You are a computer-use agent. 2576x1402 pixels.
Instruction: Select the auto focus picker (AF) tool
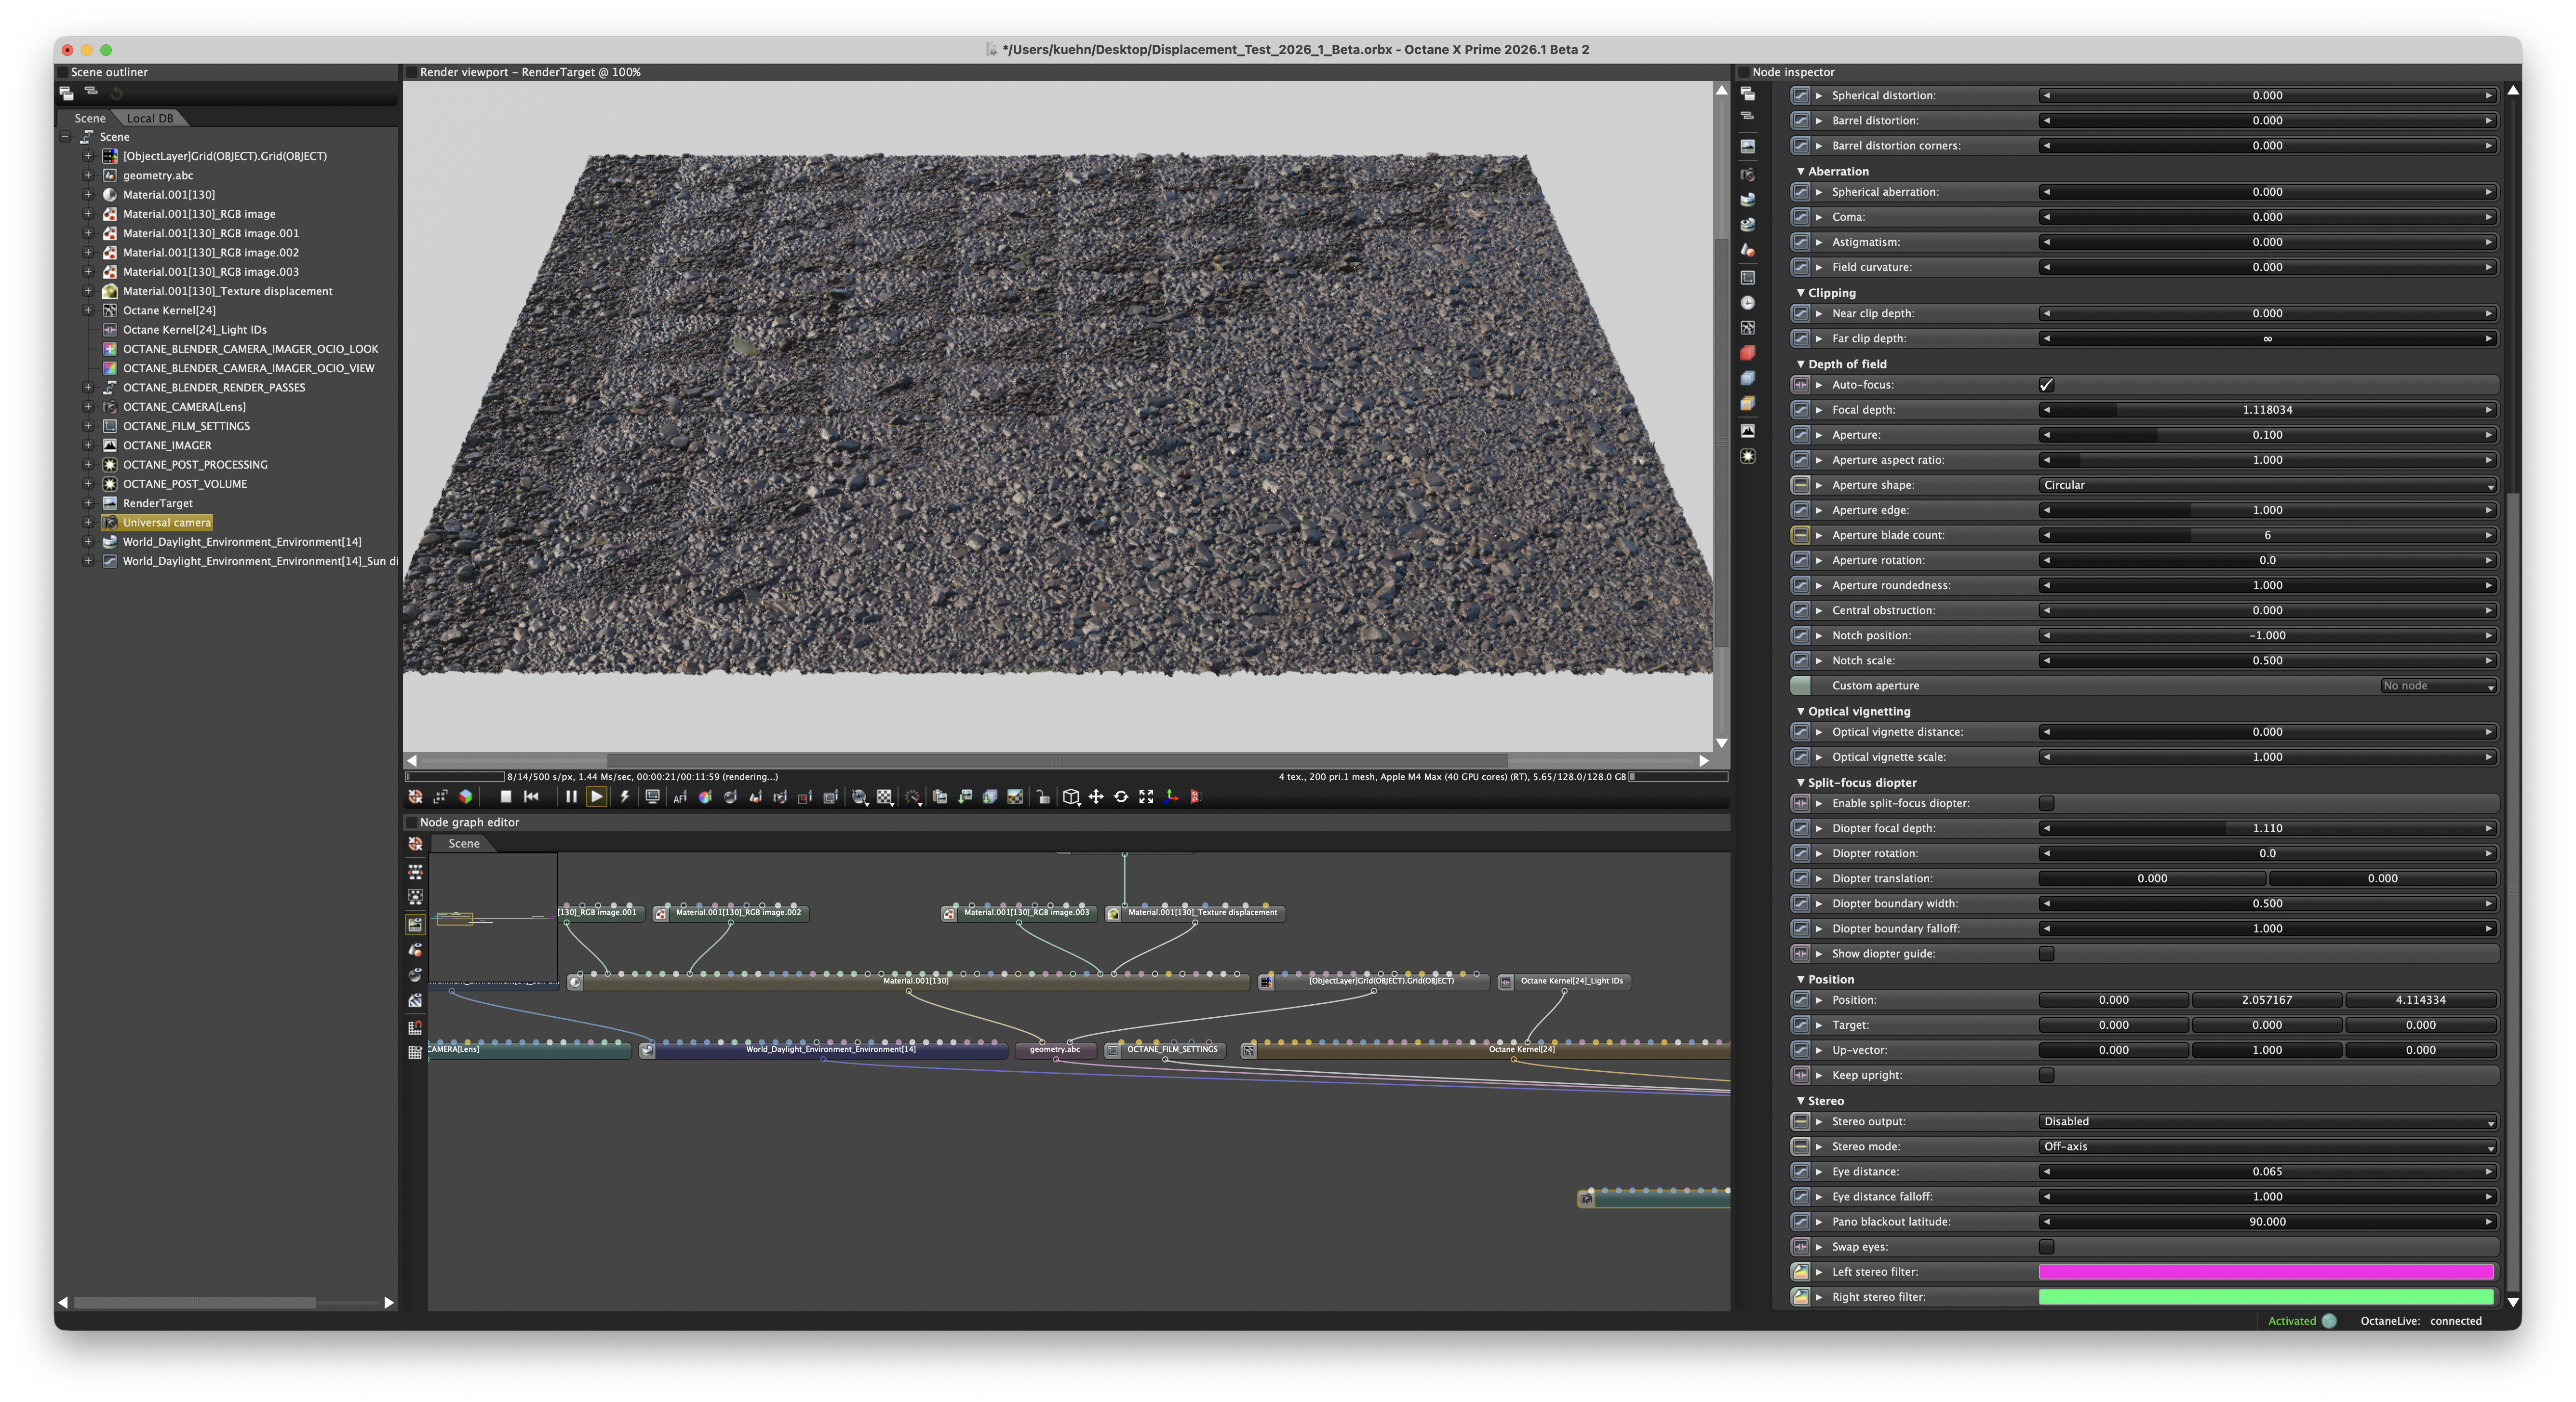coord(680,797)
